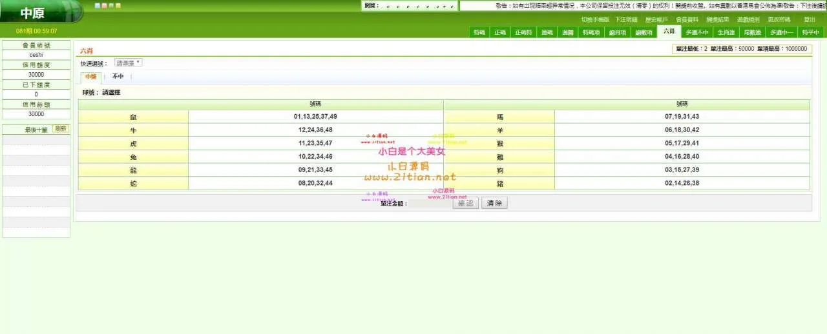Choose the yellow theme color square
Viewport: 827px width, 334px height.
tap(118, 6)
